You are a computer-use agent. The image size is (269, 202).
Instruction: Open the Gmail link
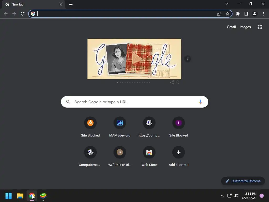pyautogui.click(x=231, y=27)
